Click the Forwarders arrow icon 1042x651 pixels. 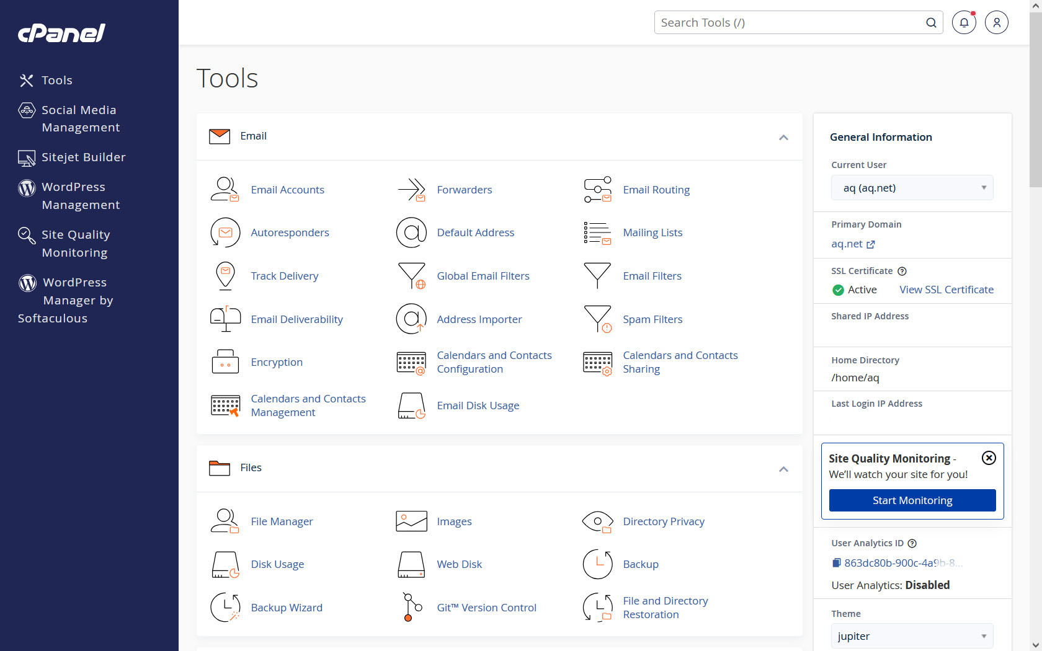click(411, 190)
